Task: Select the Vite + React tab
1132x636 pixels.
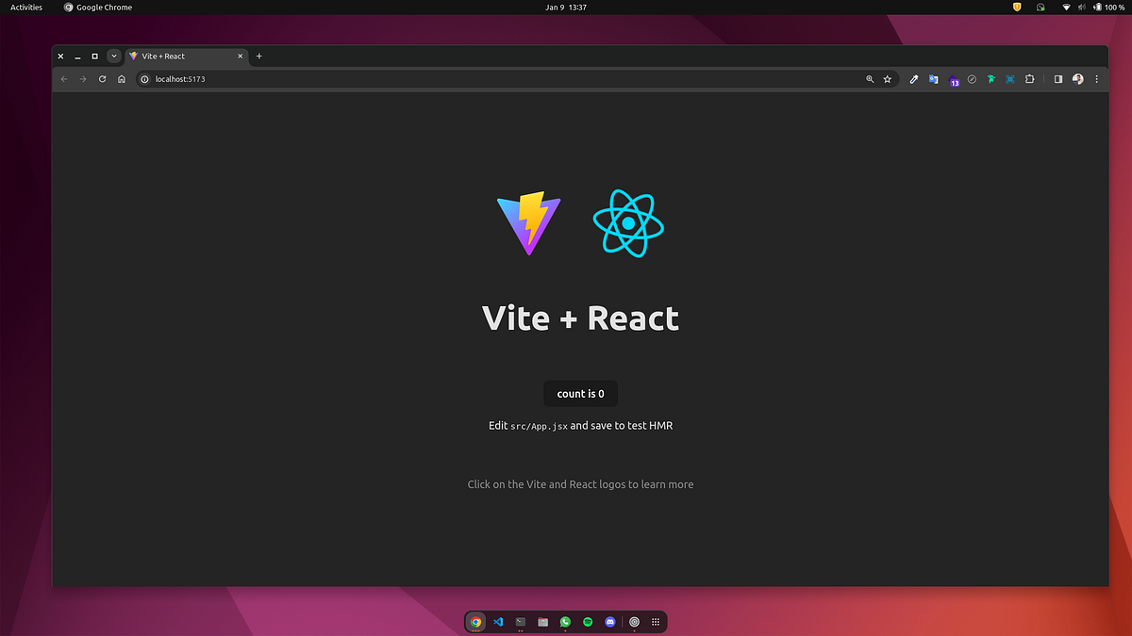Action: (x=186, y=56)
